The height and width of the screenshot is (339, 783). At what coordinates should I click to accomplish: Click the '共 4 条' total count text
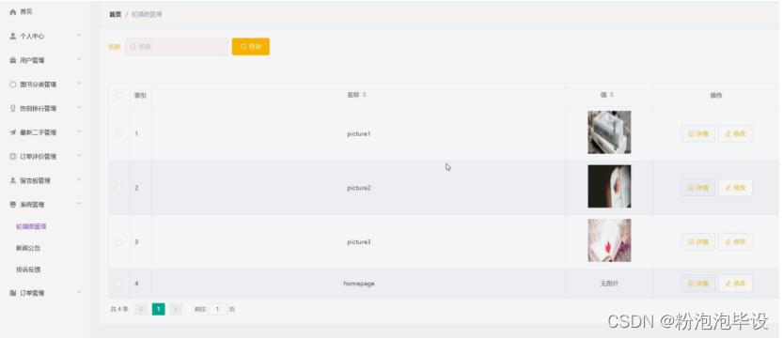tap(119, 309)
